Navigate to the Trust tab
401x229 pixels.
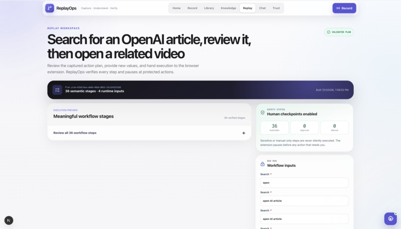pos(276,8)
